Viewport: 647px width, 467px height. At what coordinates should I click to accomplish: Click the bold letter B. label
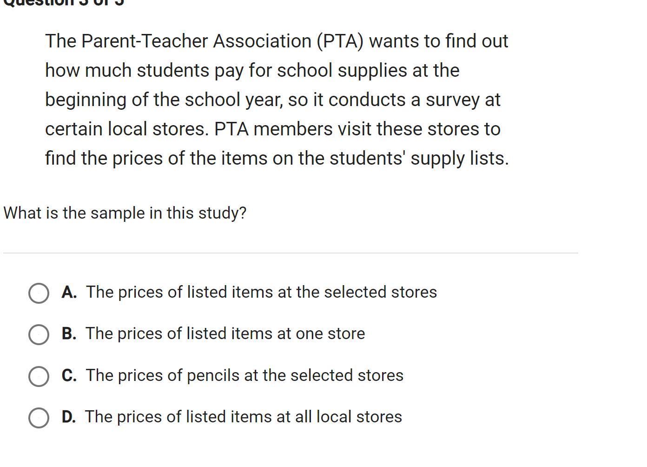point(69,334)
